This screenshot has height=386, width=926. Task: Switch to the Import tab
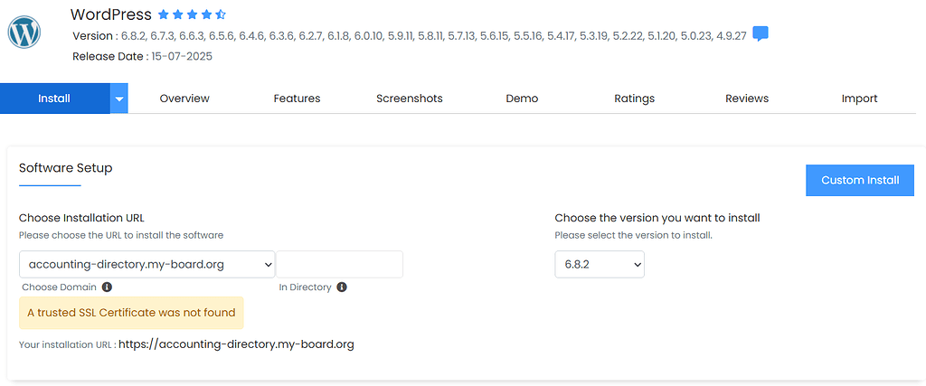pyautogui.click(x=859, y=99)
